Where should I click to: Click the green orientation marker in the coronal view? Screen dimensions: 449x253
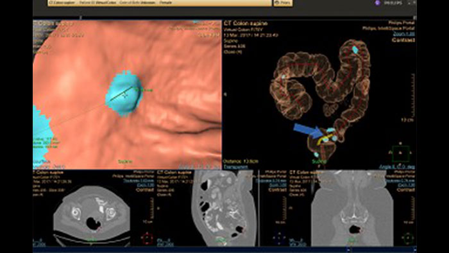tap(407, 238)
